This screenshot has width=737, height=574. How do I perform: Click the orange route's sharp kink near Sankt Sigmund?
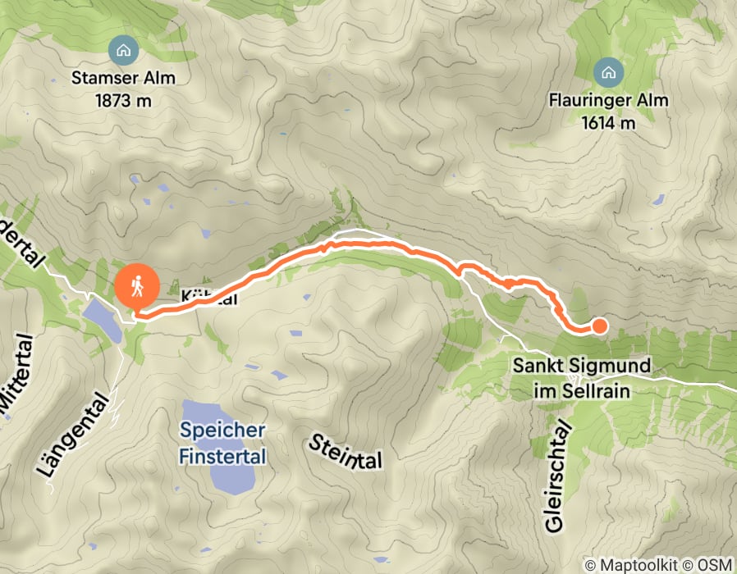click(x=509, y=283)
